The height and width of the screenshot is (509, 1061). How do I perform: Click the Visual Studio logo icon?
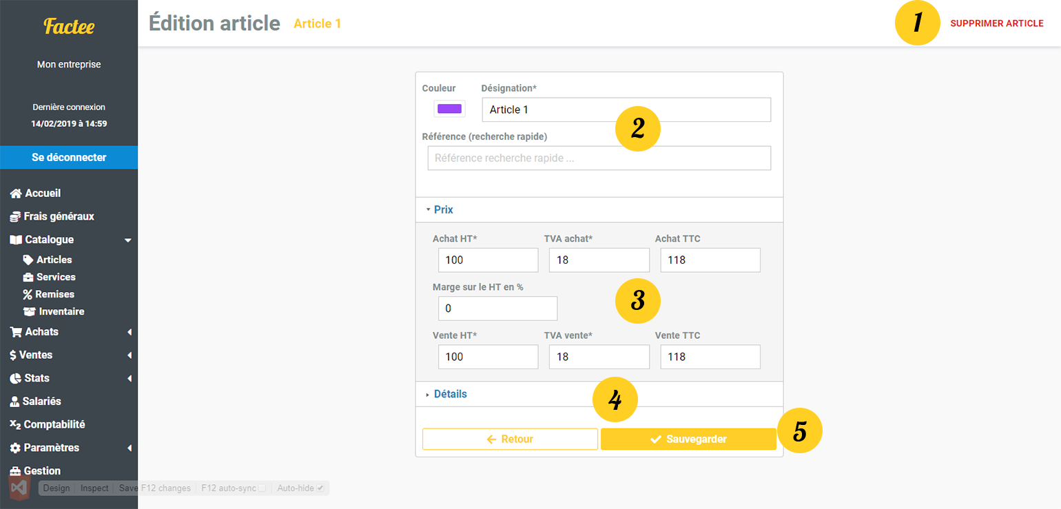coord(19,488)
